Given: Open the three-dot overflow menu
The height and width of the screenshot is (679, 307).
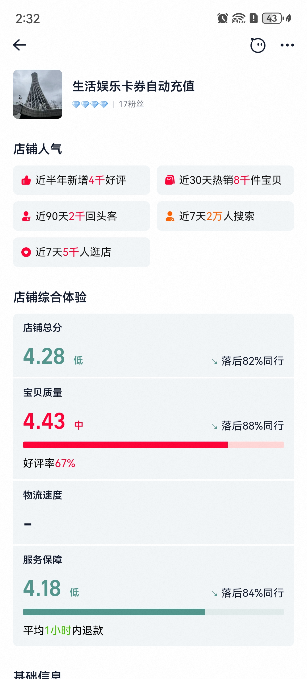Looking at the screenshot, I should point(287,45).
